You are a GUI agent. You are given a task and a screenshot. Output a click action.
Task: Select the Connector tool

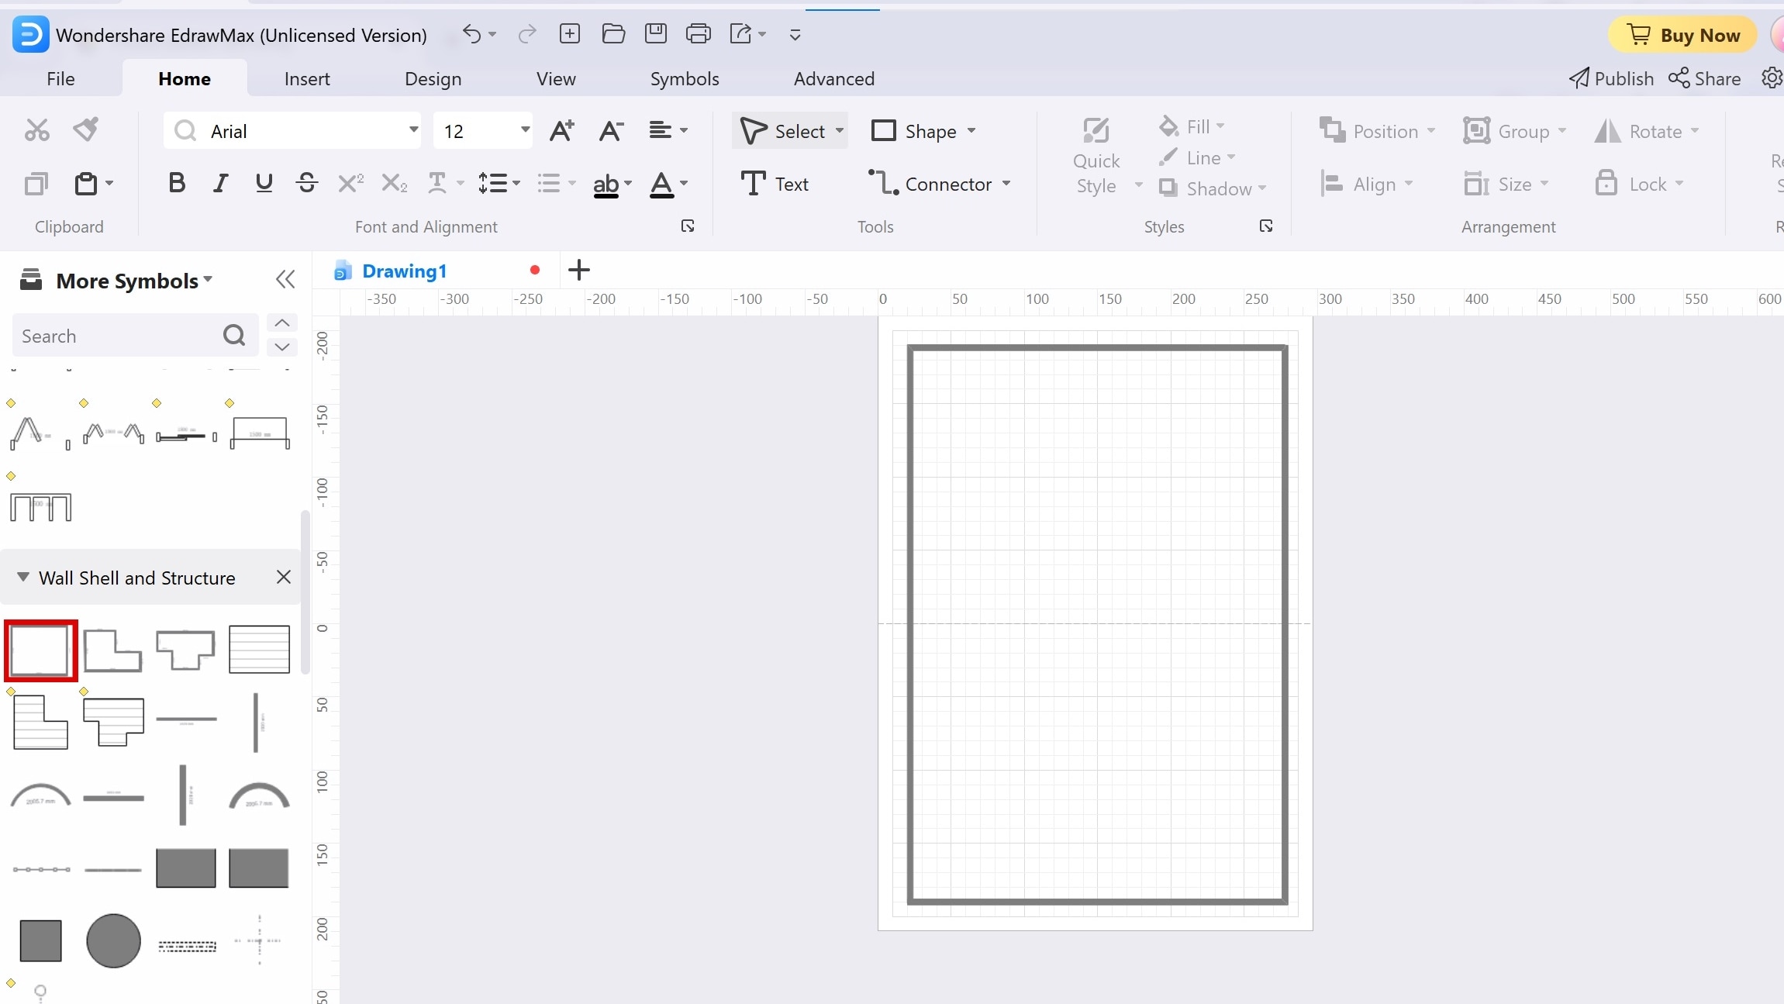(936, 184)
